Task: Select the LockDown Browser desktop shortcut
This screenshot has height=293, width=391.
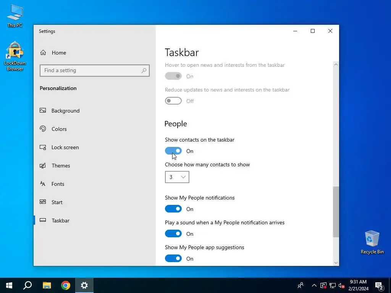Action: click(x=15, y=56)
